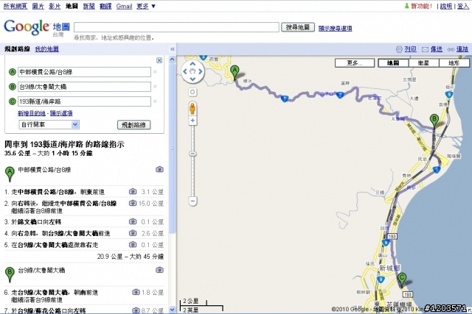This screenshot has height=314, width=472.
Task: Click 顯示選項 link
Action: pos(61,113)
